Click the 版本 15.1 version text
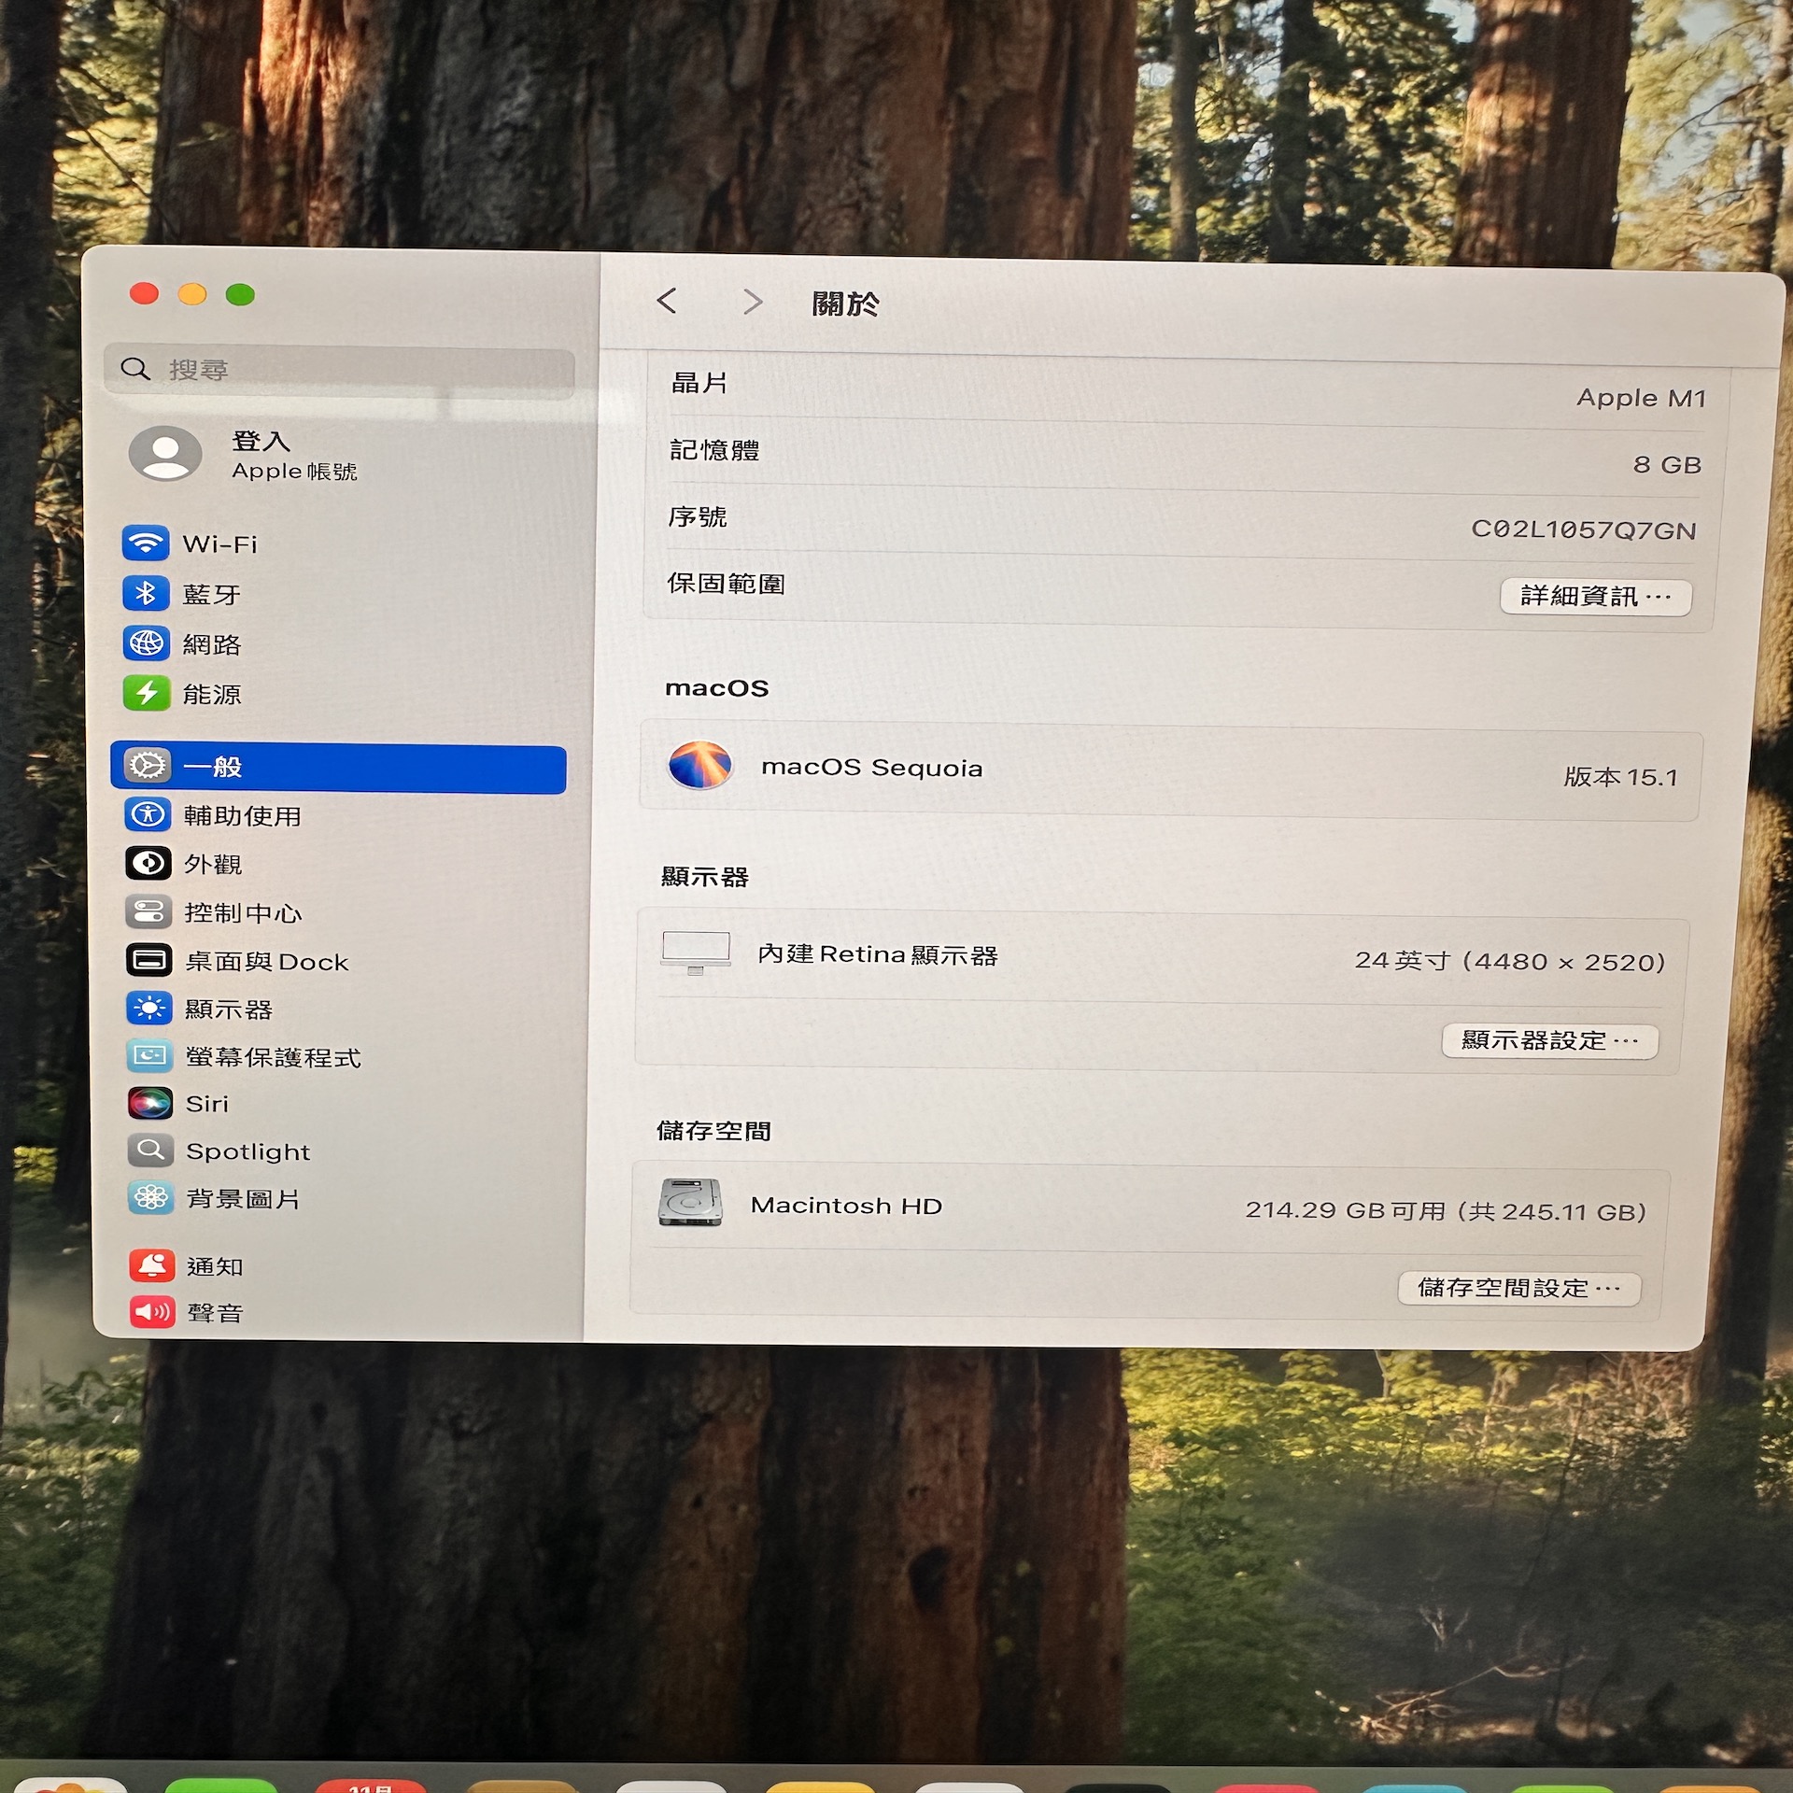The height and width of the screenshot is (1793, 1793). point(1621,777)
